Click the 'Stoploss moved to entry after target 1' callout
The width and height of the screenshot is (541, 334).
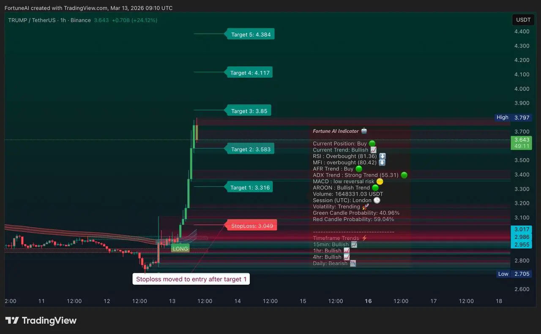coord(191,279)
